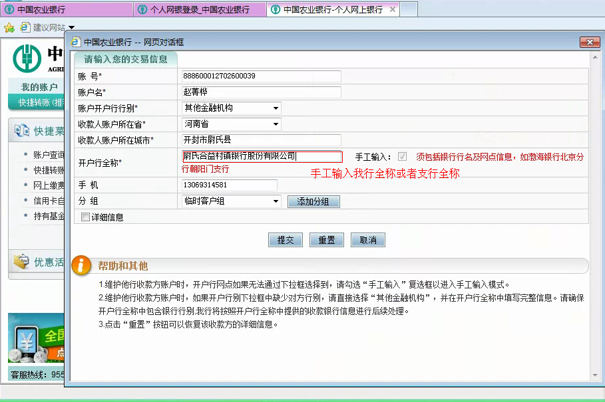Image resolution: width=605 pixels, height=402 pixels.
Task: Click the 取消 cancel button
Action: (367, 240)
